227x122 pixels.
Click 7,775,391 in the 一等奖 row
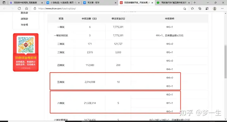(x=118, y=27)
